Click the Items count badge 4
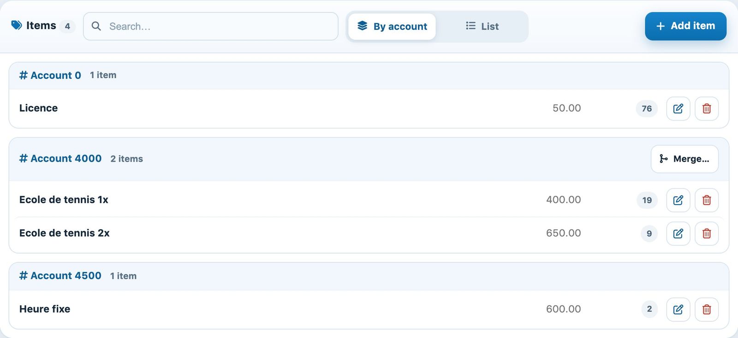This screenshot has width=738, height=338. 67,26
